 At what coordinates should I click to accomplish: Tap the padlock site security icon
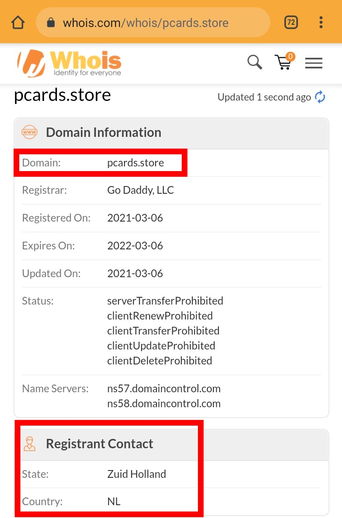(x=51, y=22)
